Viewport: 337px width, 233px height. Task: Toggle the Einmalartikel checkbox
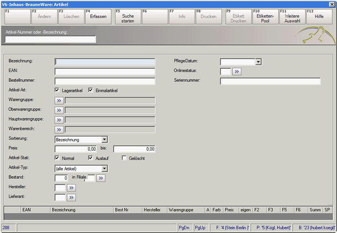coord(91,90)
